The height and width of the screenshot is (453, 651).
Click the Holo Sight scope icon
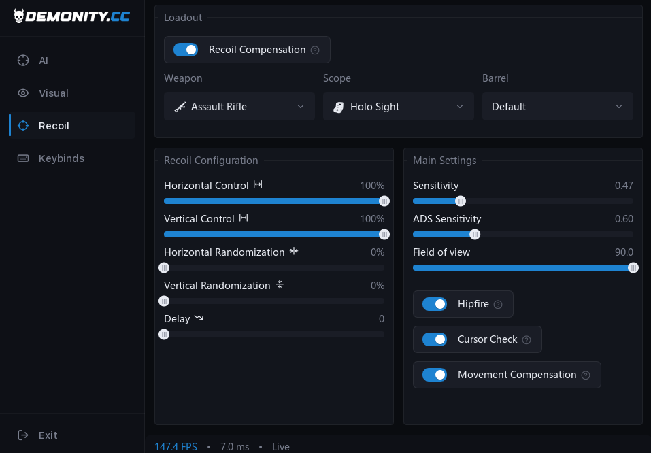(x=339, y=107)
